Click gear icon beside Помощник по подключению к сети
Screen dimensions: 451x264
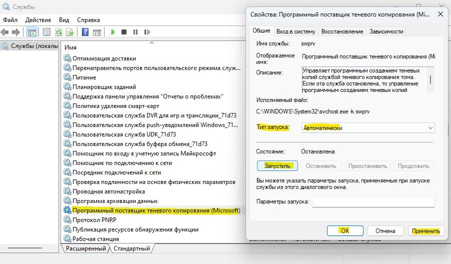point(67,163)
